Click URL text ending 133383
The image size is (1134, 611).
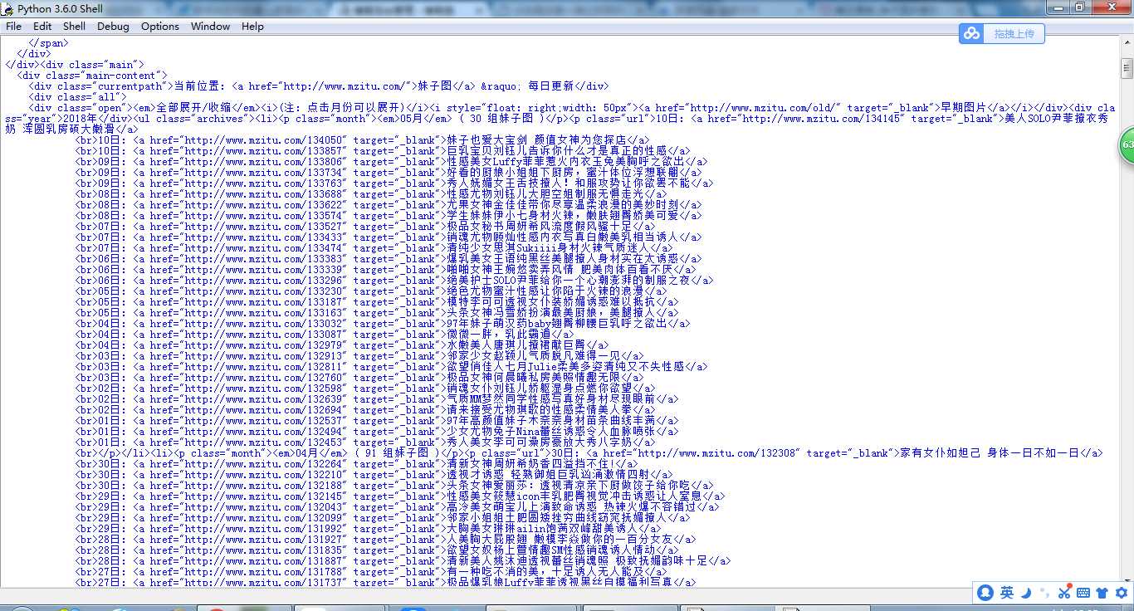point(263,259)
